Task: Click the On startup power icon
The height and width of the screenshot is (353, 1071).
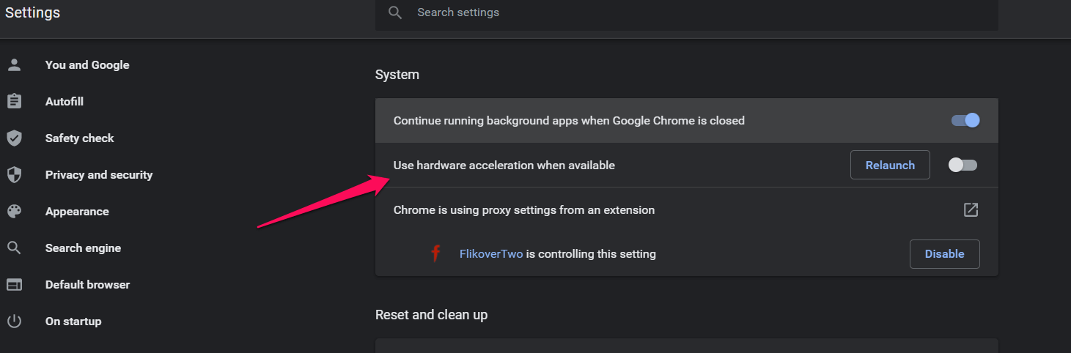Action: (x=14, y=321)
